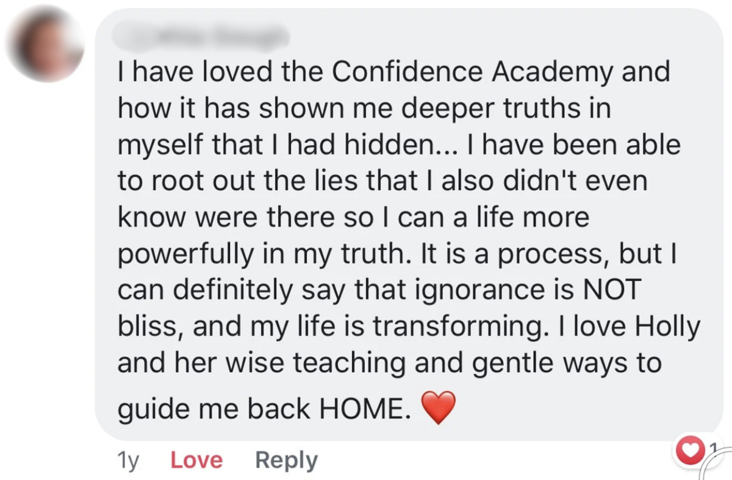Click the red heart emoji after HOME
The width and height of the screenshot is (732, 480).
click(x=439, y=408)
